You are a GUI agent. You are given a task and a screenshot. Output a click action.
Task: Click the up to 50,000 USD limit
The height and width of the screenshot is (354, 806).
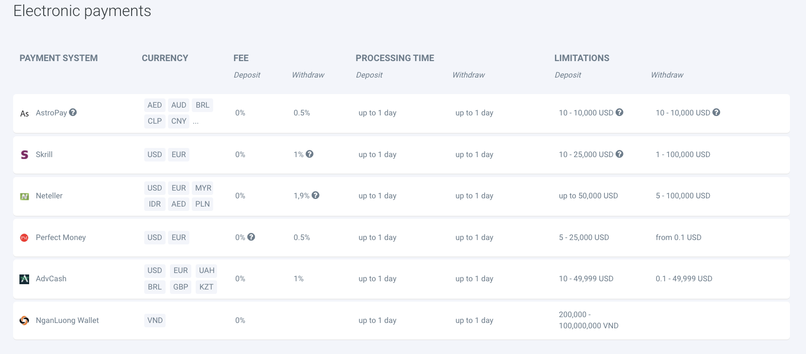pyautogui.click(x=588, y=196)
